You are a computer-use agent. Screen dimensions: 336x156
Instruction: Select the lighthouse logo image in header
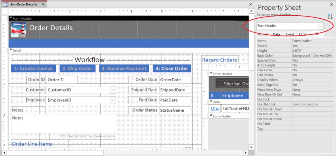(19, 30)
